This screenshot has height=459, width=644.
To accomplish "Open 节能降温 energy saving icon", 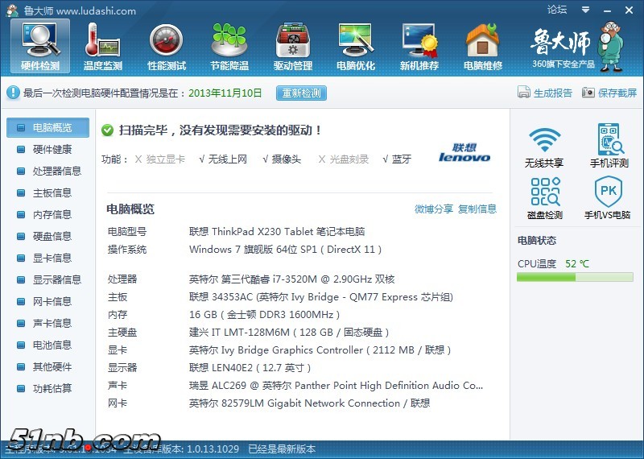I will 229,45.
